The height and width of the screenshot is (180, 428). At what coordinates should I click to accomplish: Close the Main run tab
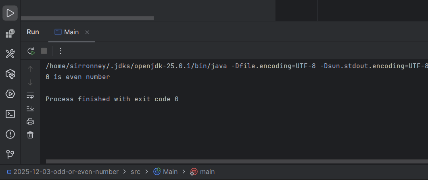pyautogui.click(x=87, y=32)
